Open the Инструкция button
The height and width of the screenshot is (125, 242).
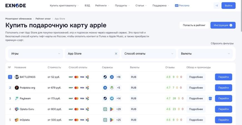point(223,25)
